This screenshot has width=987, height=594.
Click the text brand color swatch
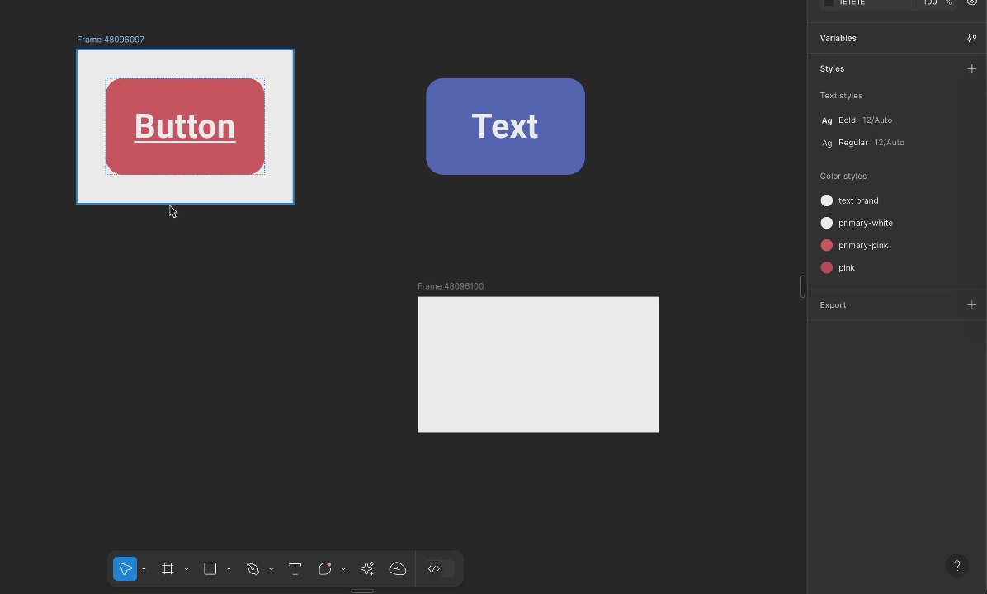(x=826, y=200)
